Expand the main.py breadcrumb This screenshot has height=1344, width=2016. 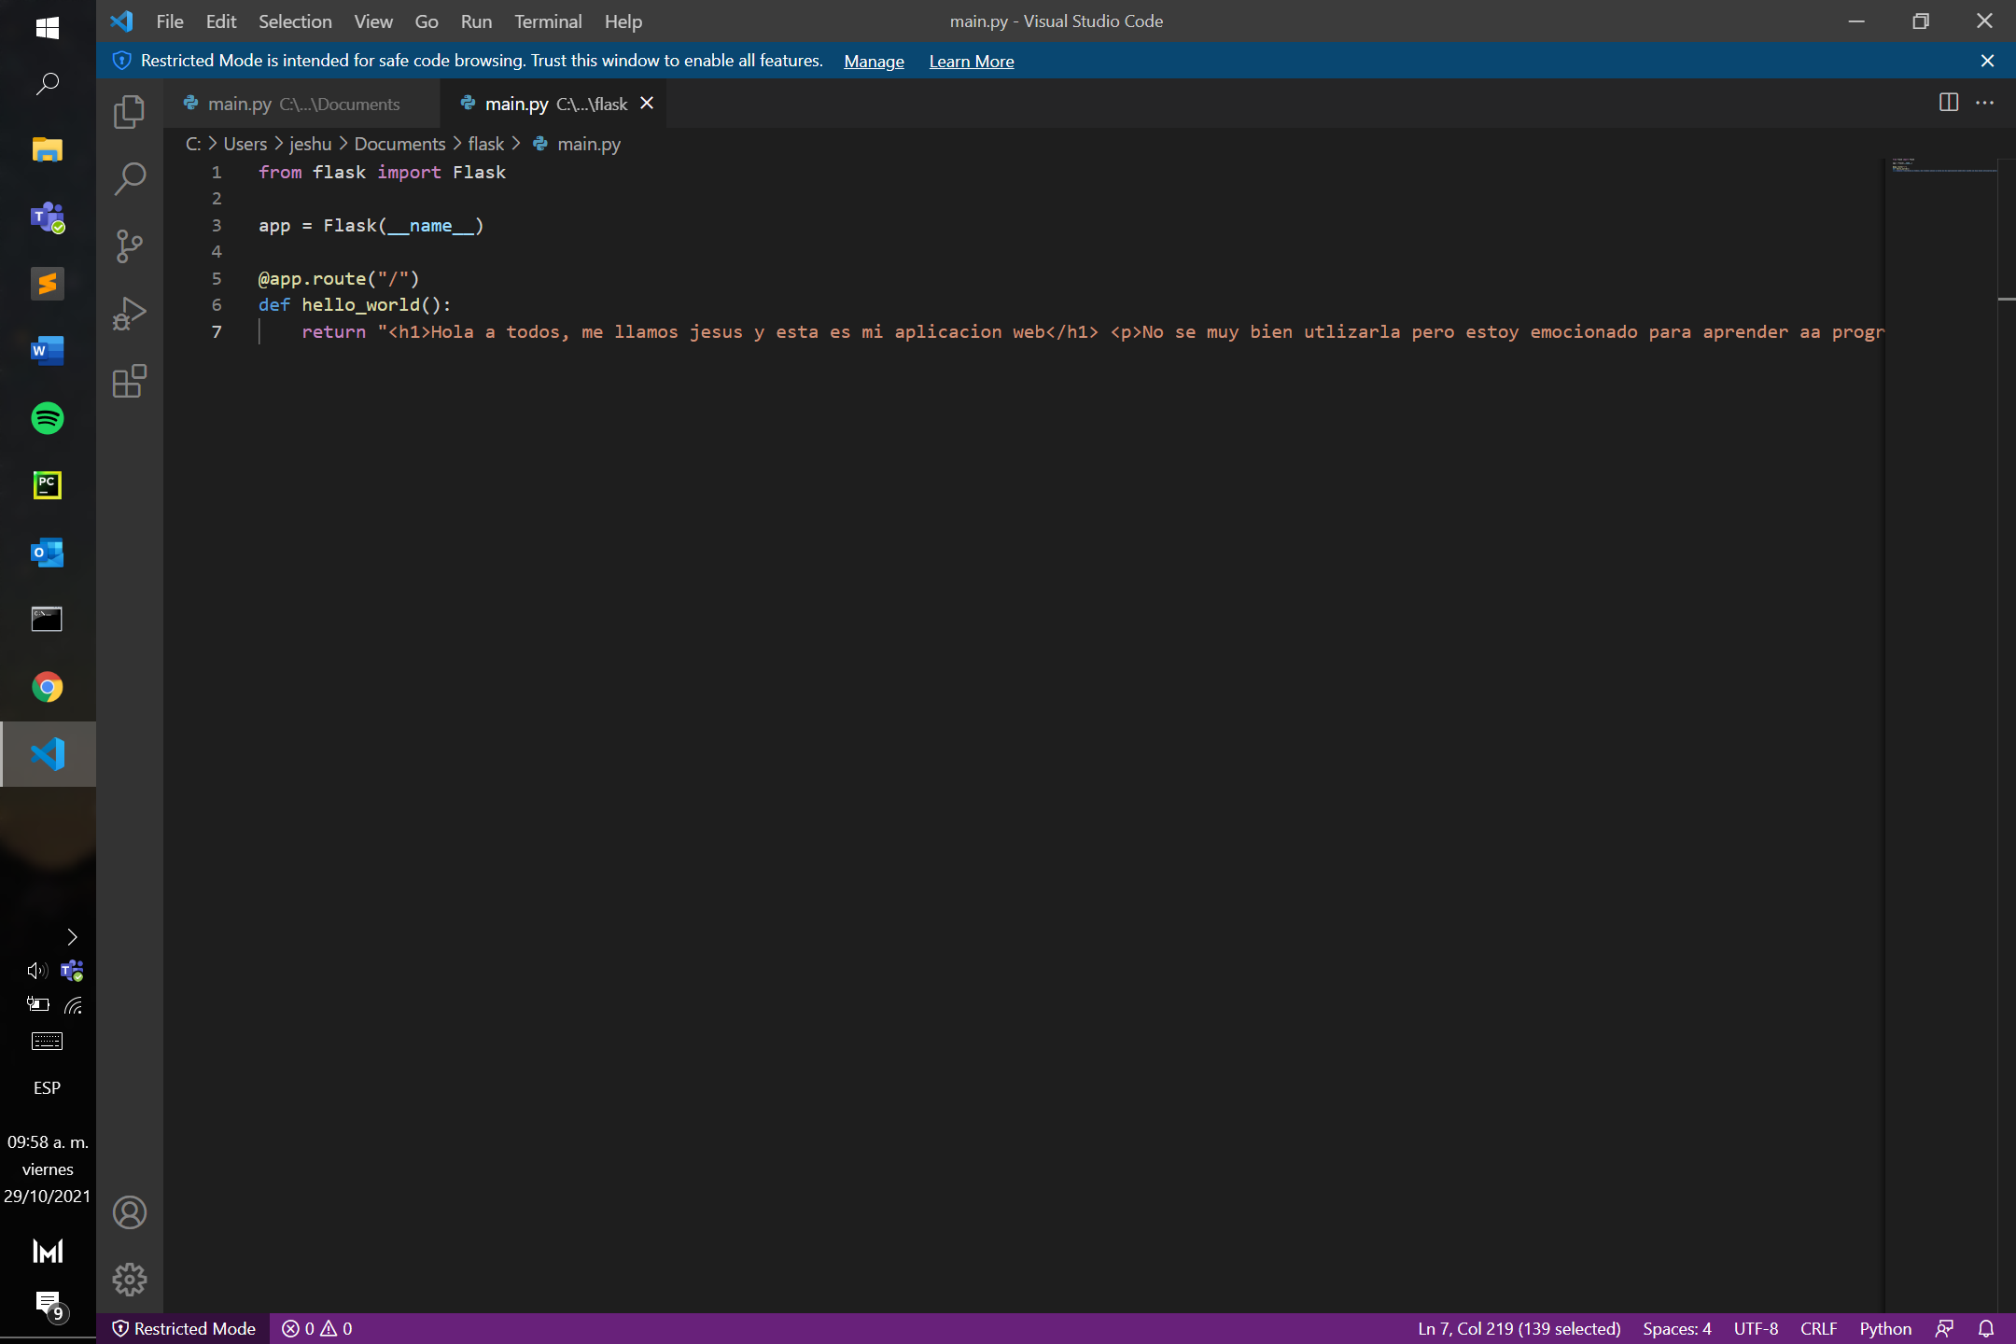(x=577, y=144)
